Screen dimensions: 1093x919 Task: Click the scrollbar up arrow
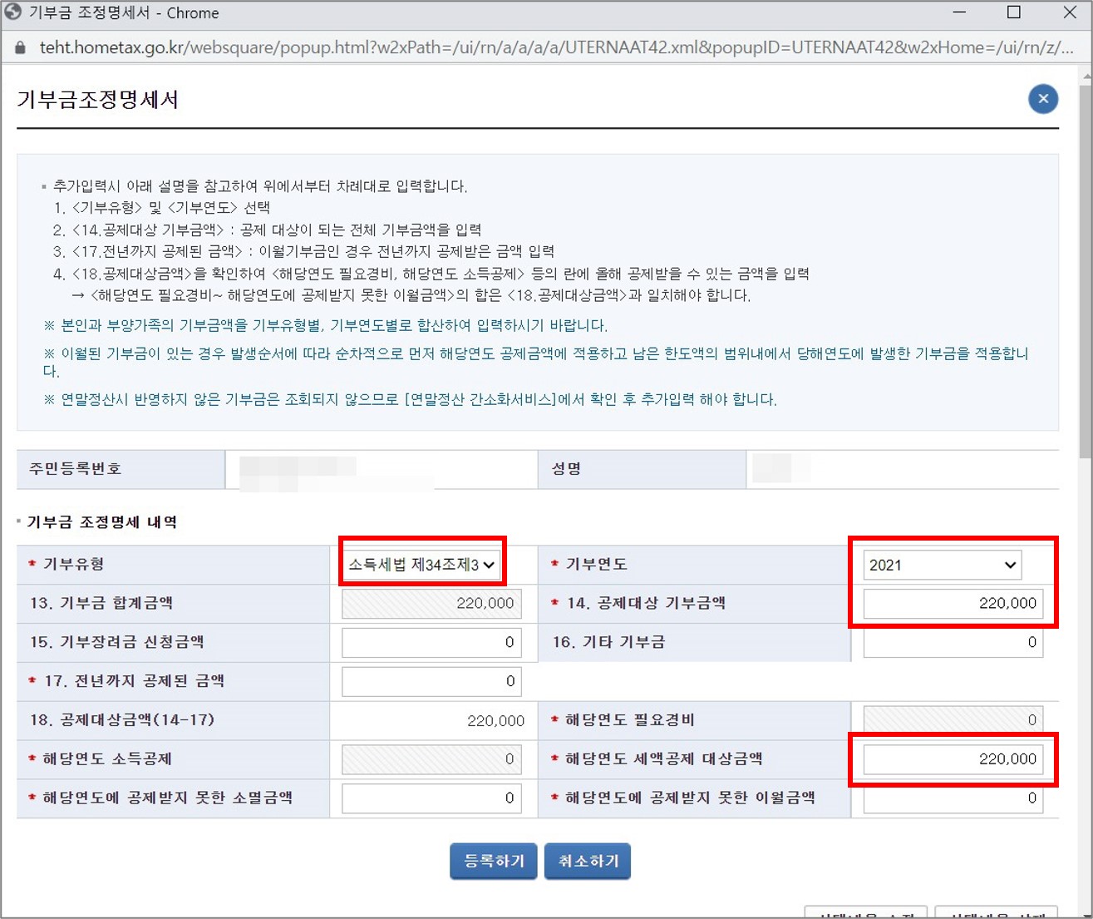(1086, 76)
